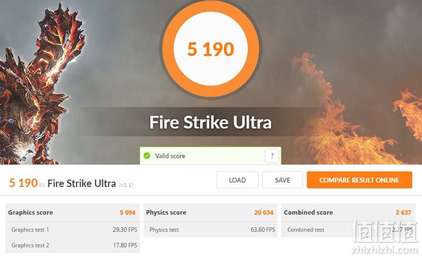Viewport: 422px width, 258px height.
Task: Click the Graphics test 2 row
Action: [x=73, y=245]
